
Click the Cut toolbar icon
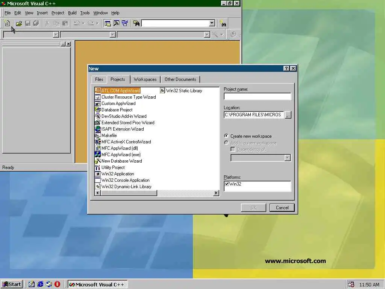point(47,23)
